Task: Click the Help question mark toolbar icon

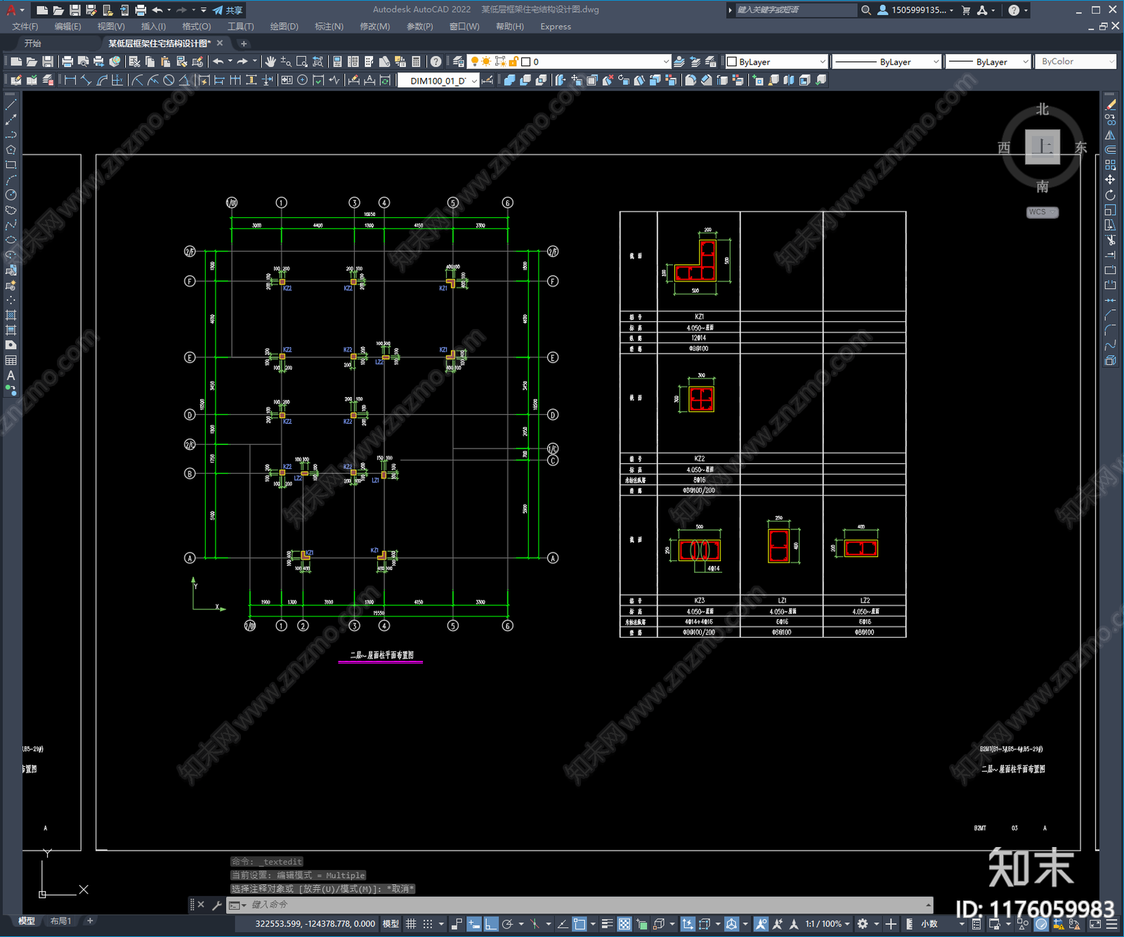Action: click(x=436, y=62)
